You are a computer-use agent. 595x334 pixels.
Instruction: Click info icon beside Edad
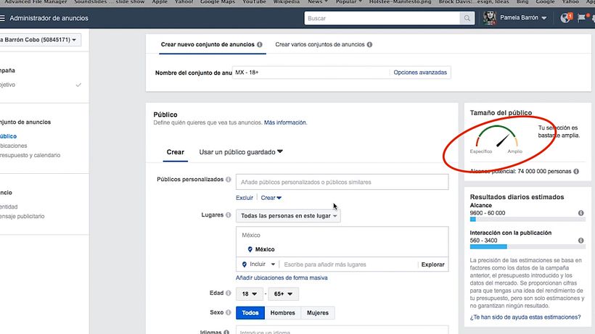228,293
